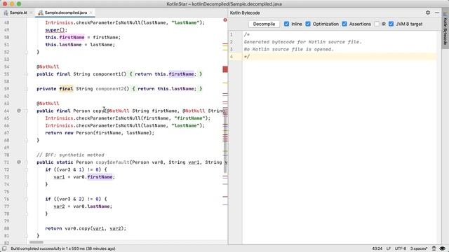Click the gutter marker icon on line 71
Image resolution: width=449 pixels, height=252 pixels.
[19, 162]
